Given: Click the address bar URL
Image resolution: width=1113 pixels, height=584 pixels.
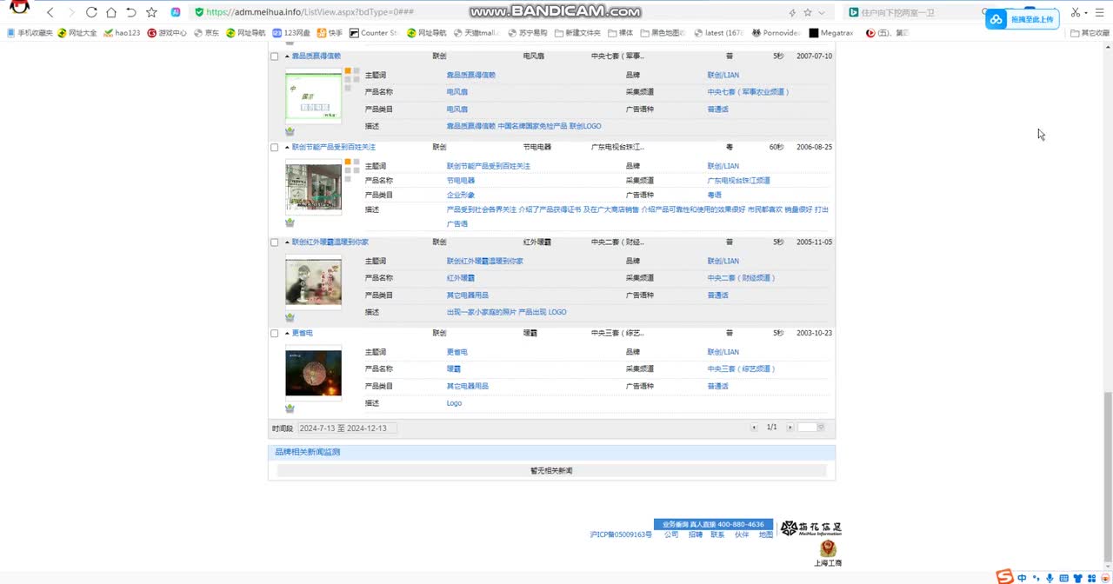Looking at the screenshot, I should coord(310,12).
